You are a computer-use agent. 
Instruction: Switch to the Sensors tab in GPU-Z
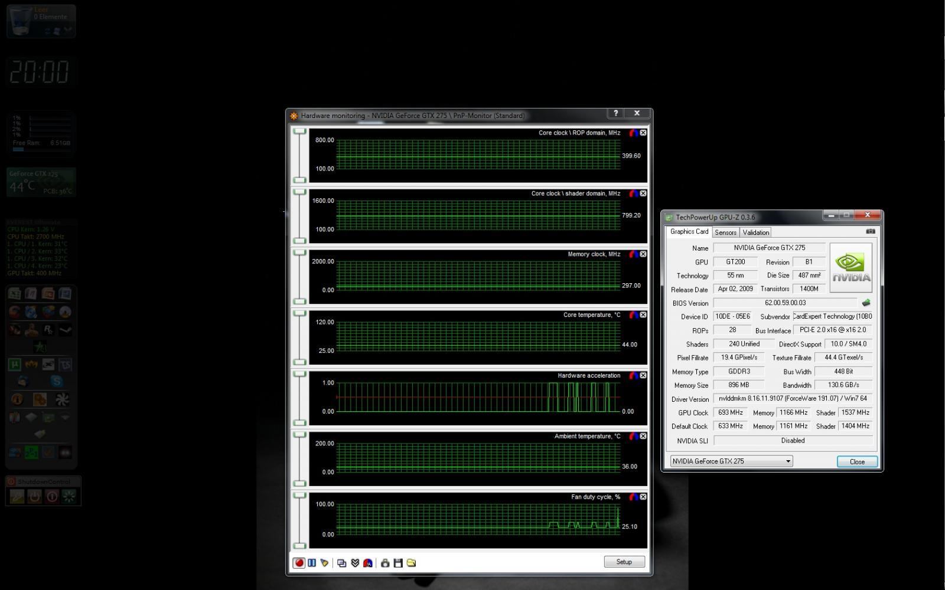pyautogui.click(x=725, y=232)
